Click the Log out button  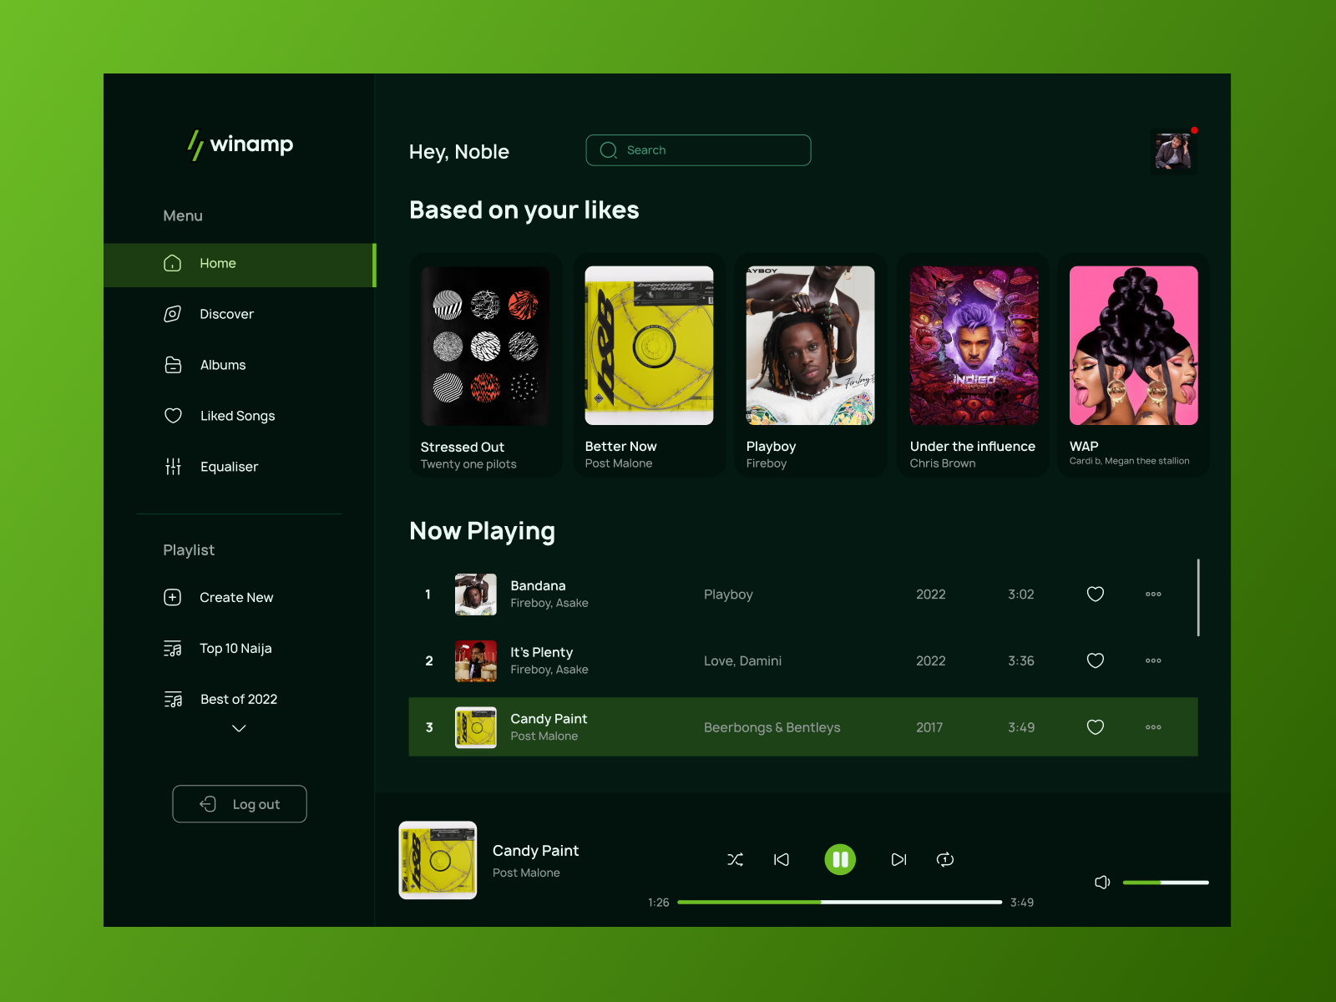point(240,804)
